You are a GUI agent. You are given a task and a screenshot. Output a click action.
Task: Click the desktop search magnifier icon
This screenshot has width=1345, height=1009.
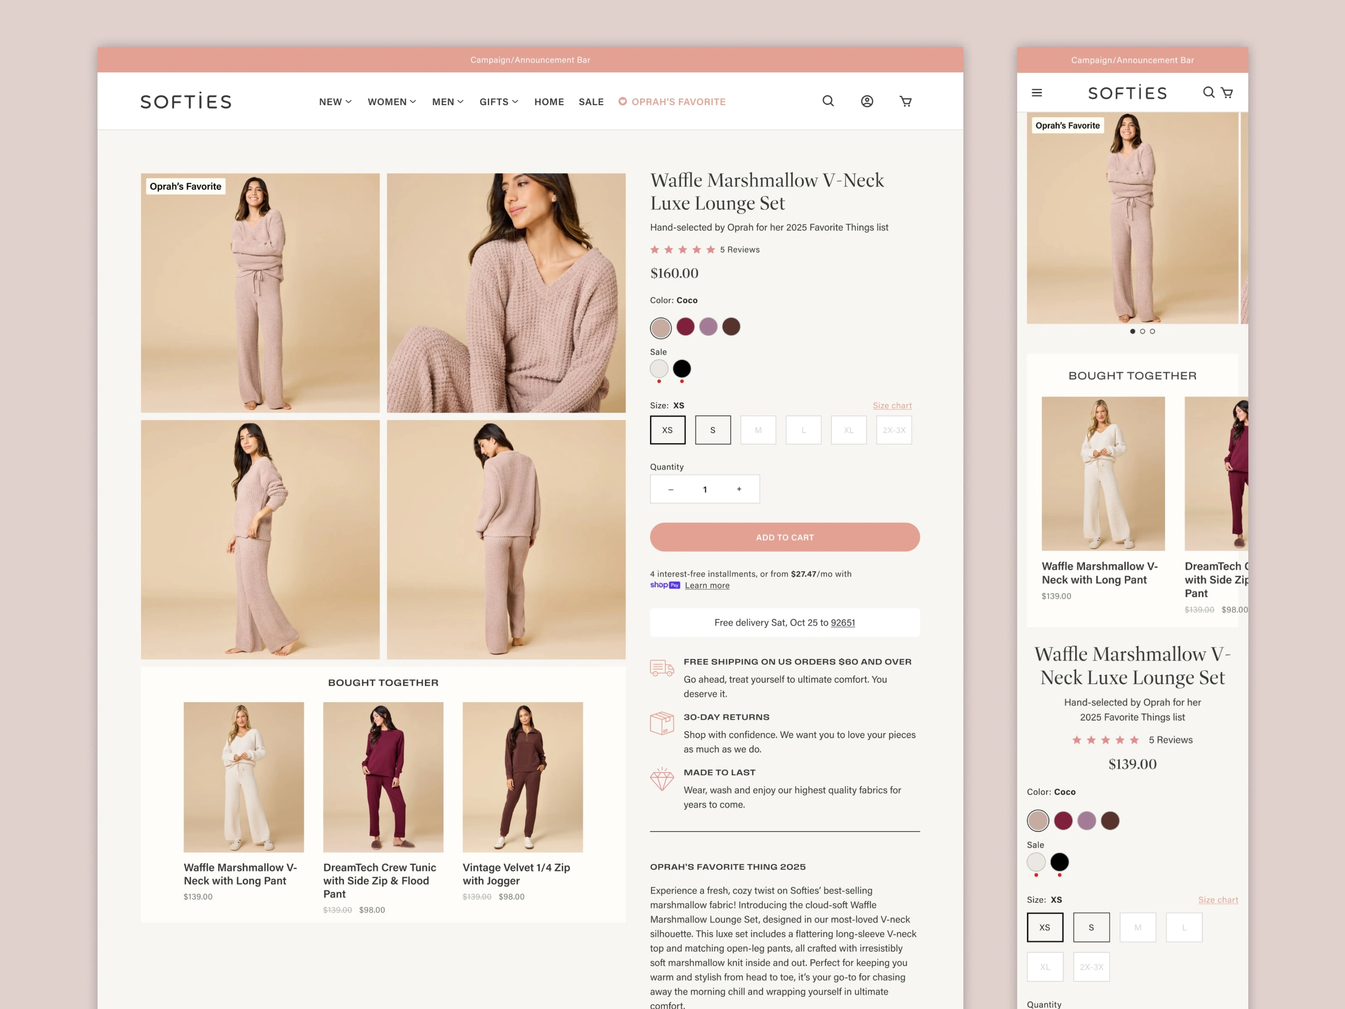pyautogui.click(x=828, y=101)
